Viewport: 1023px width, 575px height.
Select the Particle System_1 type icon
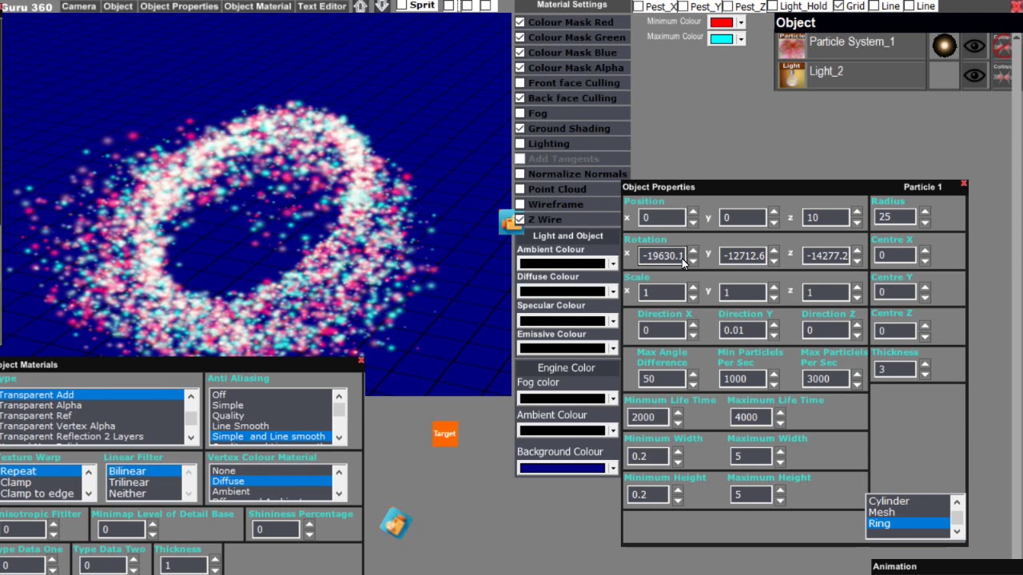click(792, 46)
